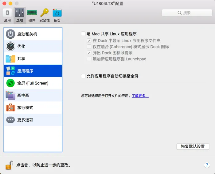Select the 选项 sliders toolbar icon
The image size is (215, 174).
pyautogui.click(x=20, y=13)
